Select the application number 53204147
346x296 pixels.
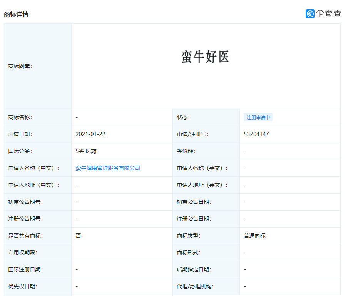click(256, 134)
